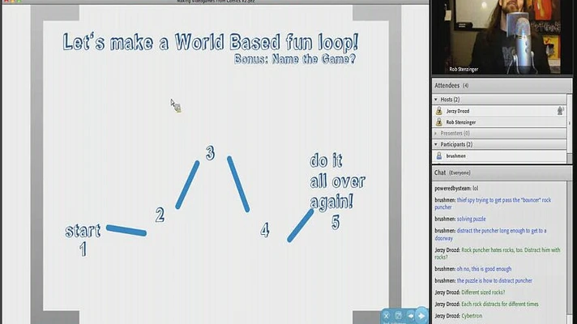
Task: Select attendee Jerzy Drozd in list
Action: coord(499,111)
